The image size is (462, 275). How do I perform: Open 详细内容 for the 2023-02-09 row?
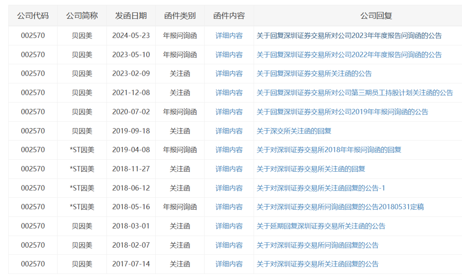(229, 73)
